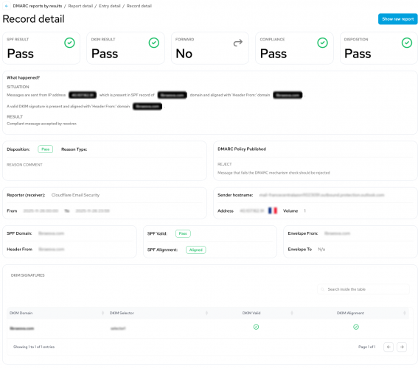Click the France flag next to Address
Screen dimensions: 418x368
pos(273,210)
